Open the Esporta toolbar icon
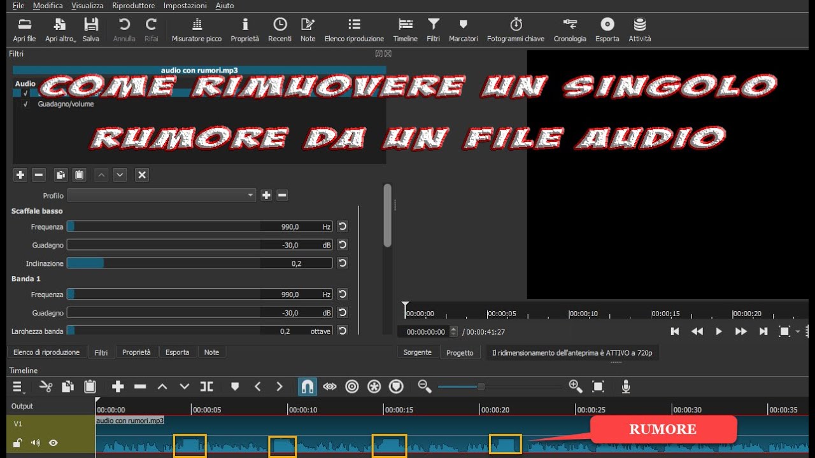Screen dimensions: 815x458 click(x=607, y=30)
